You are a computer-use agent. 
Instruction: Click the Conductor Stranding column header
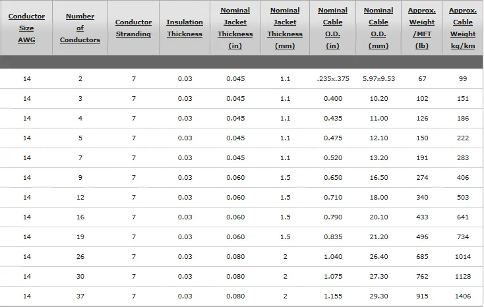[133, 28]
